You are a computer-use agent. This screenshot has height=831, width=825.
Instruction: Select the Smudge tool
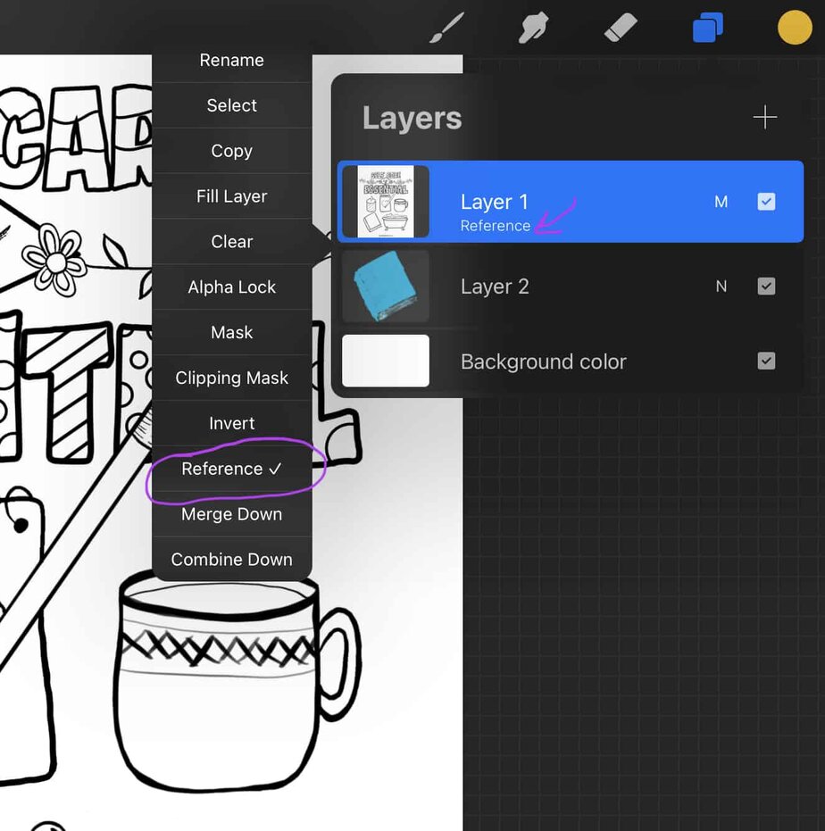coord(533,29)
